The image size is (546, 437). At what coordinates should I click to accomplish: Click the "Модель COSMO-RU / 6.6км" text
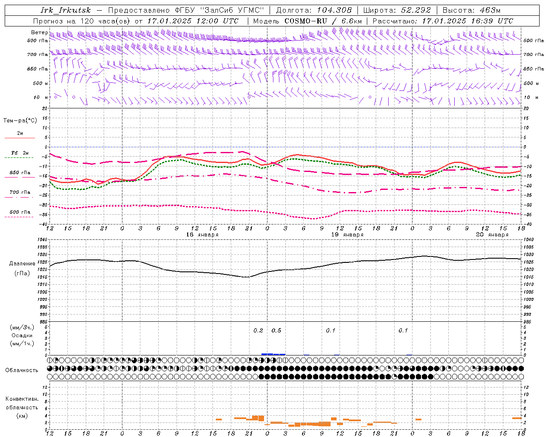tap(308, 21)
